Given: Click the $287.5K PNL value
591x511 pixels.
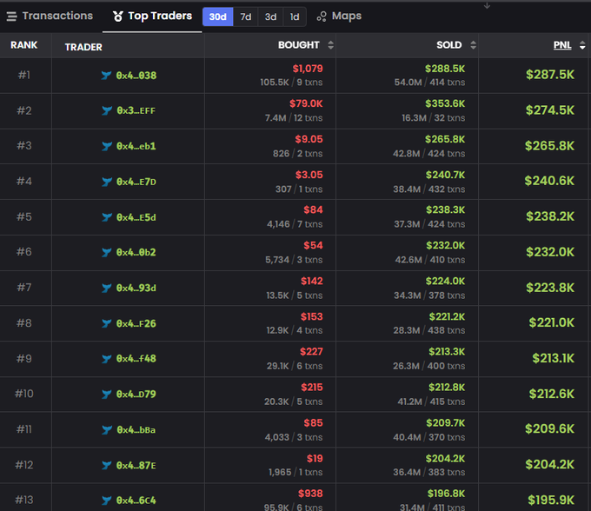Looking at the screenshot, I should tap(550, 75).
